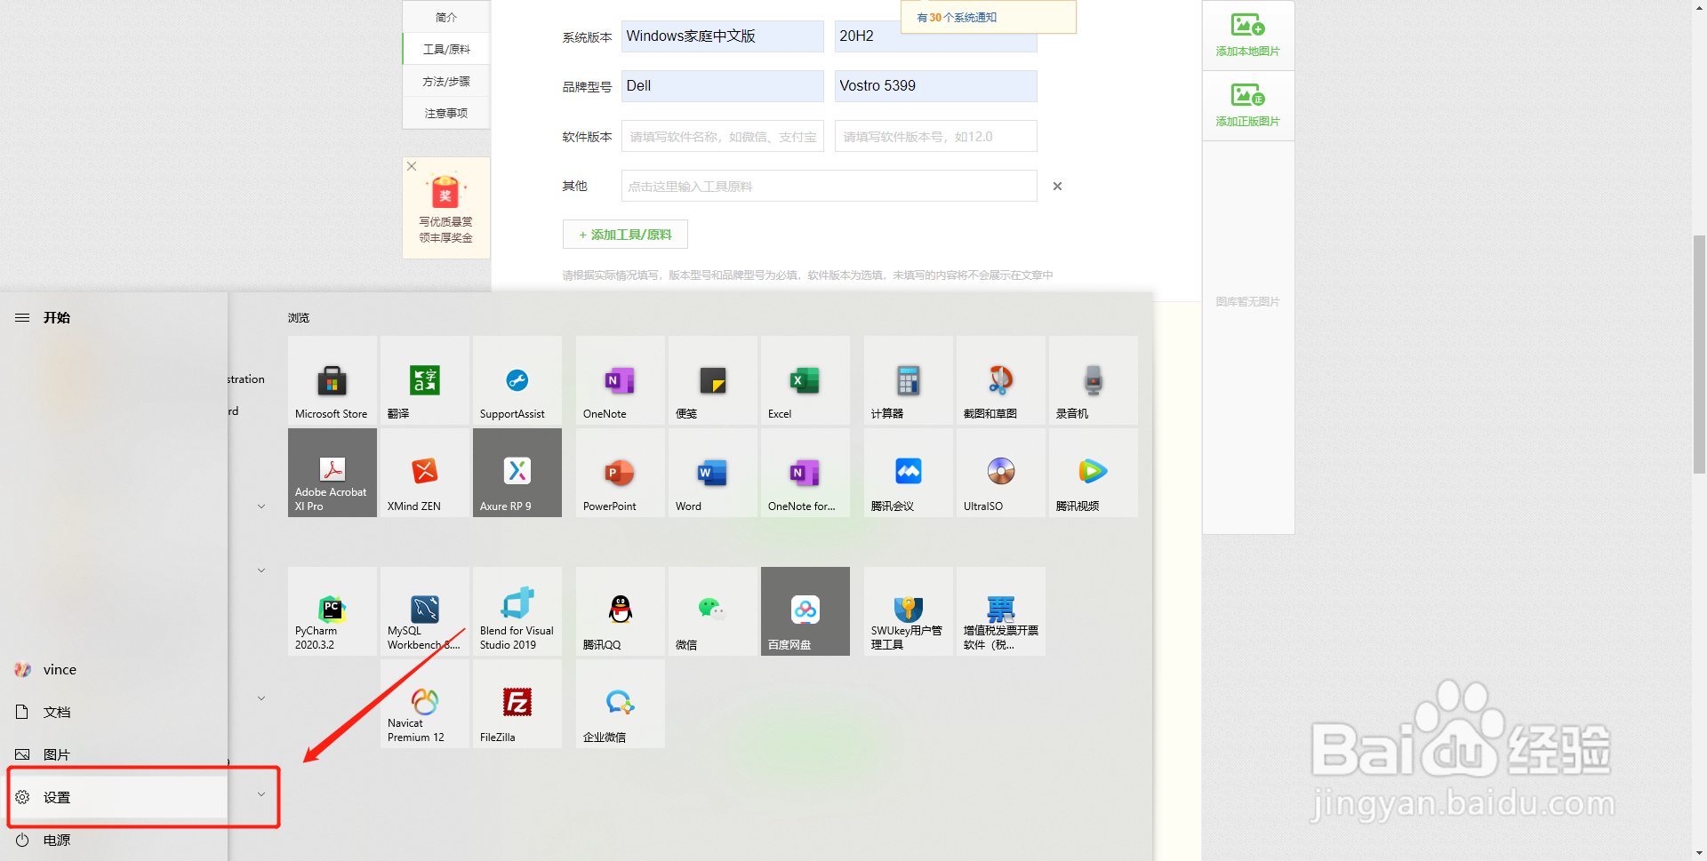This screenshot has width=1707, height=861.
Task: Open the 增值税发票开票软件 tile
Action: 1000,611
